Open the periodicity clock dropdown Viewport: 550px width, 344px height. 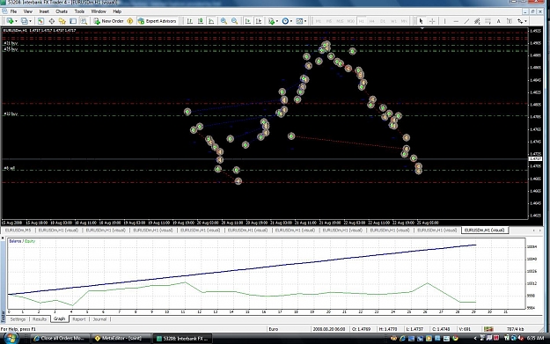point(287,21)
